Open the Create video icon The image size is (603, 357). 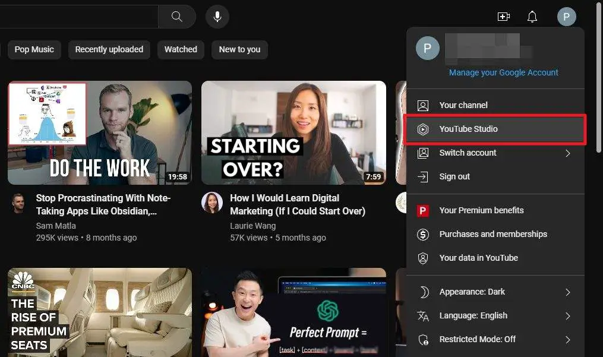click(x=504, y=17)
